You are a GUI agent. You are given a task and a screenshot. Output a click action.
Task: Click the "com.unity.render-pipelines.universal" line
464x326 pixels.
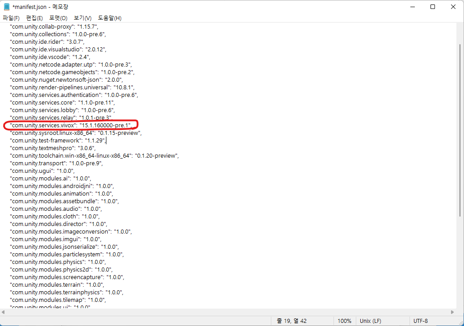pos(72,87)
